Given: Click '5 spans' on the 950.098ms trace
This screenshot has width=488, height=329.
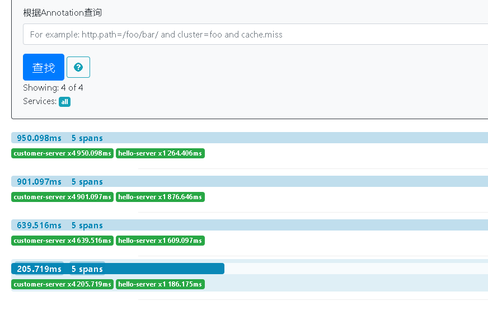Looking at the screenshot, I should click(x=87, y=138).
